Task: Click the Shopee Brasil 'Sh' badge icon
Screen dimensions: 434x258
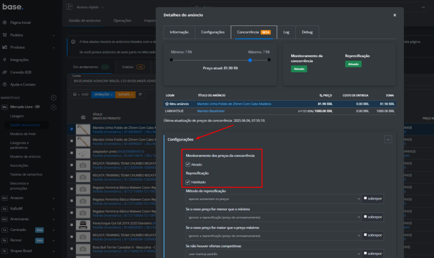Action: [4, 251]
